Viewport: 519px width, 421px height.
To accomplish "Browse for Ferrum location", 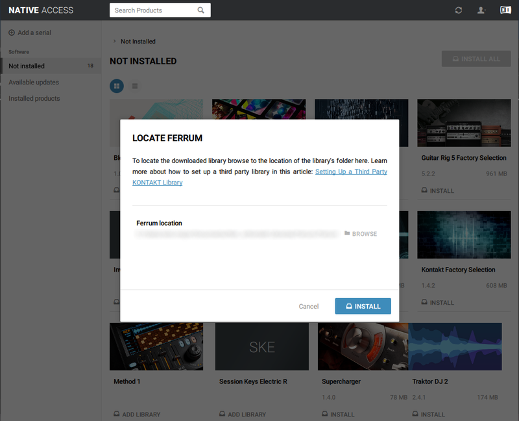I will tap(361, 234).
